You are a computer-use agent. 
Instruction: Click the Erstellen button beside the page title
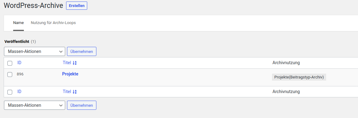(76, 6)
